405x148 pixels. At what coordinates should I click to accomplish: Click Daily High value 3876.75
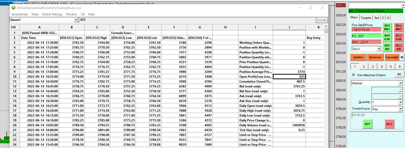pyautogui.click(x=289, y=111)
